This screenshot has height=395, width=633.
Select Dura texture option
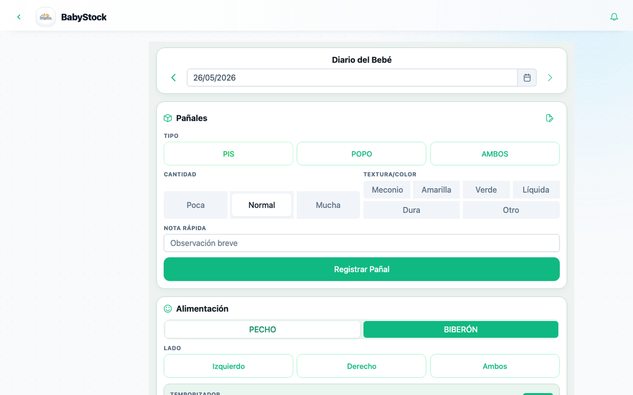[x=411, y=210]
